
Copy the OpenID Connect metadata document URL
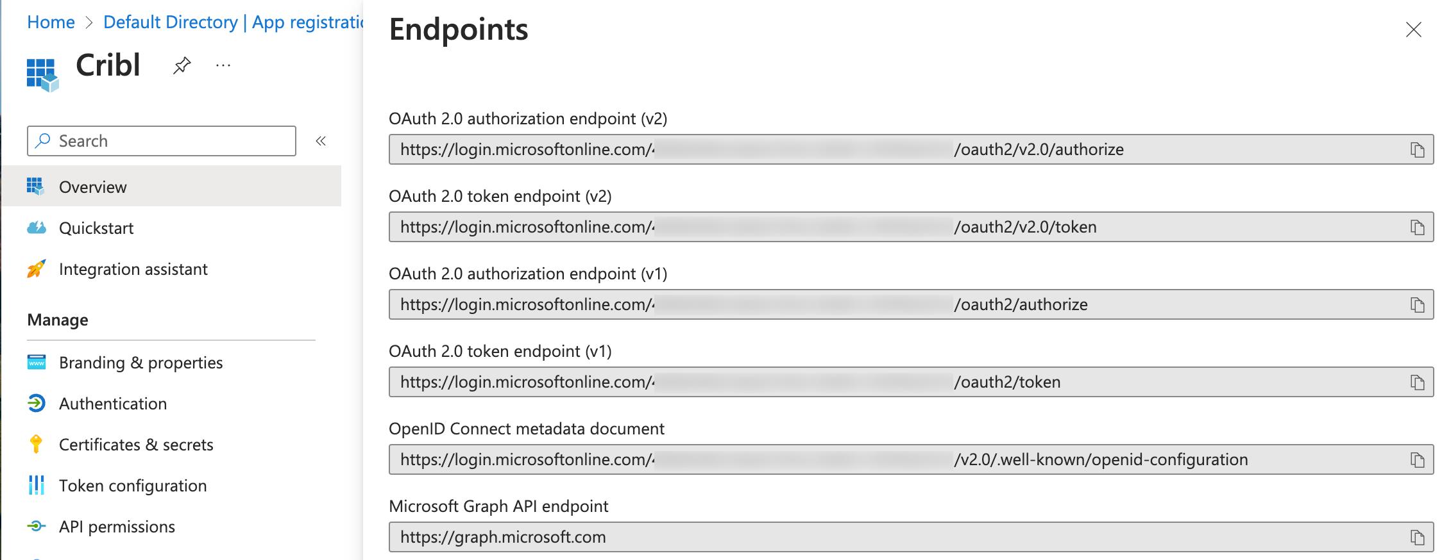[x=1418, y=459]
